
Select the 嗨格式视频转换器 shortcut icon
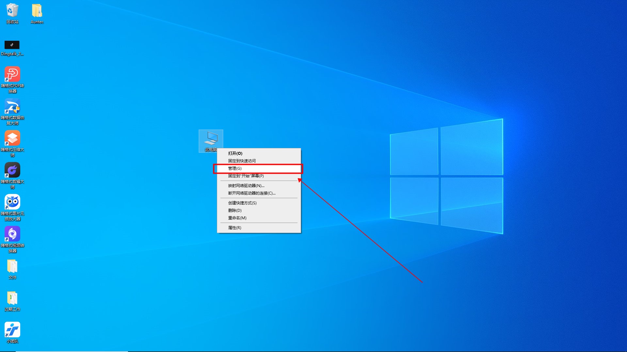coord(12,240)
